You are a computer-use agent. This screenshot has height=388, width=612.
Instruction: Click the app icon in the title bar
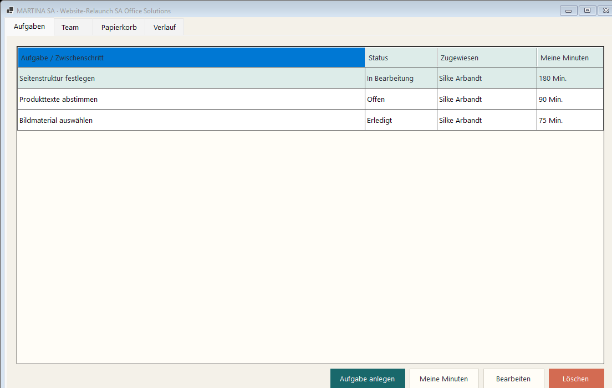pos(10,11)
